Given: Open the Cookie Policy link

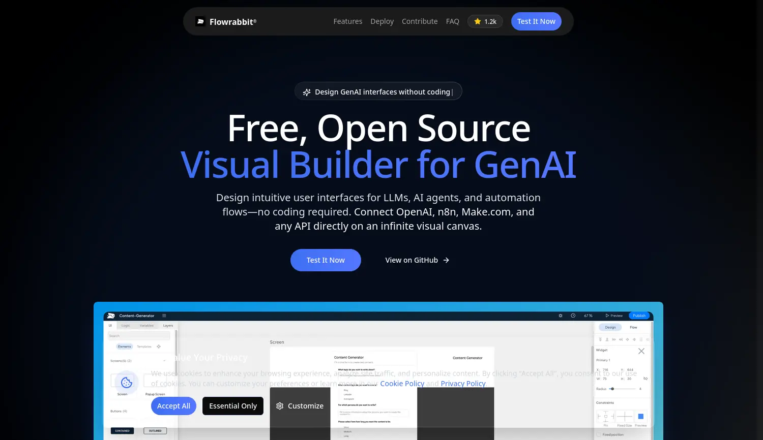Looking at the screenshot, I should pos(402,384).
